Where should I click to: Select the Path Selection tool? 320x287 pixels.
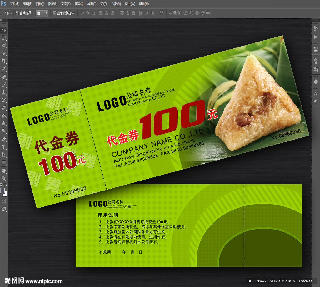point(4,155)
